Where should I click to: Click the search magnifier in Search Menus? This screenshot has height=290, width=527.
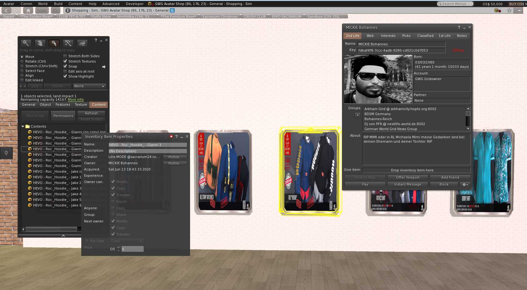pos(440,4)
